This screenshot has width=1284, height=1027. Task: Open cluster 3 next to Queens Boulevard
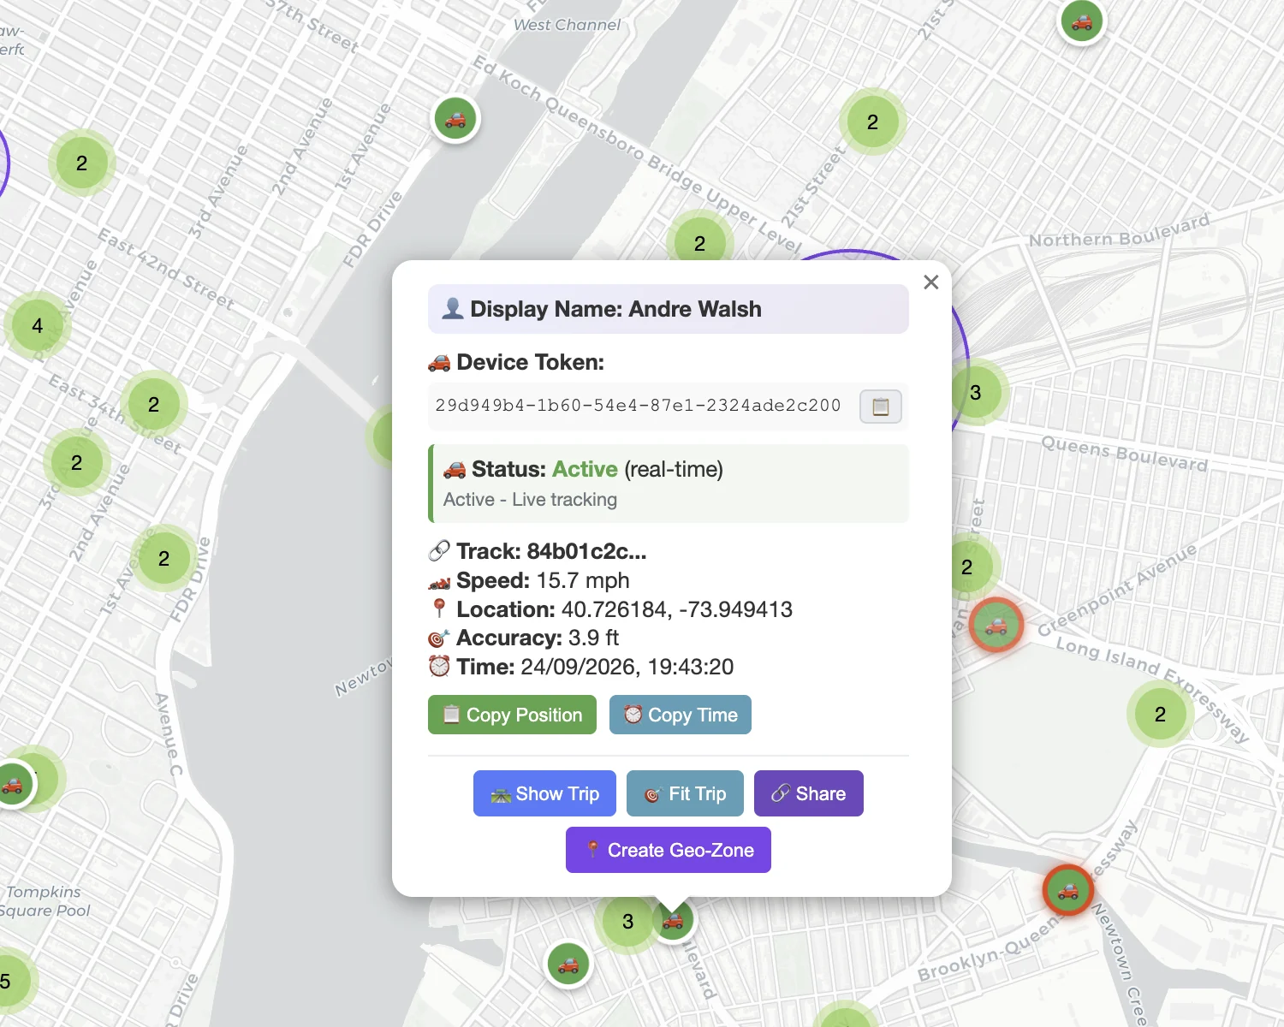pos(976,393)
